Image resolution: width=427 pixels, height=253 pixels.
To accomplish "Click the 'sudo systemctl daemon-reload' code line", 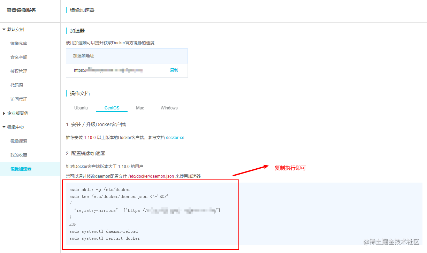I will point(104,231).
